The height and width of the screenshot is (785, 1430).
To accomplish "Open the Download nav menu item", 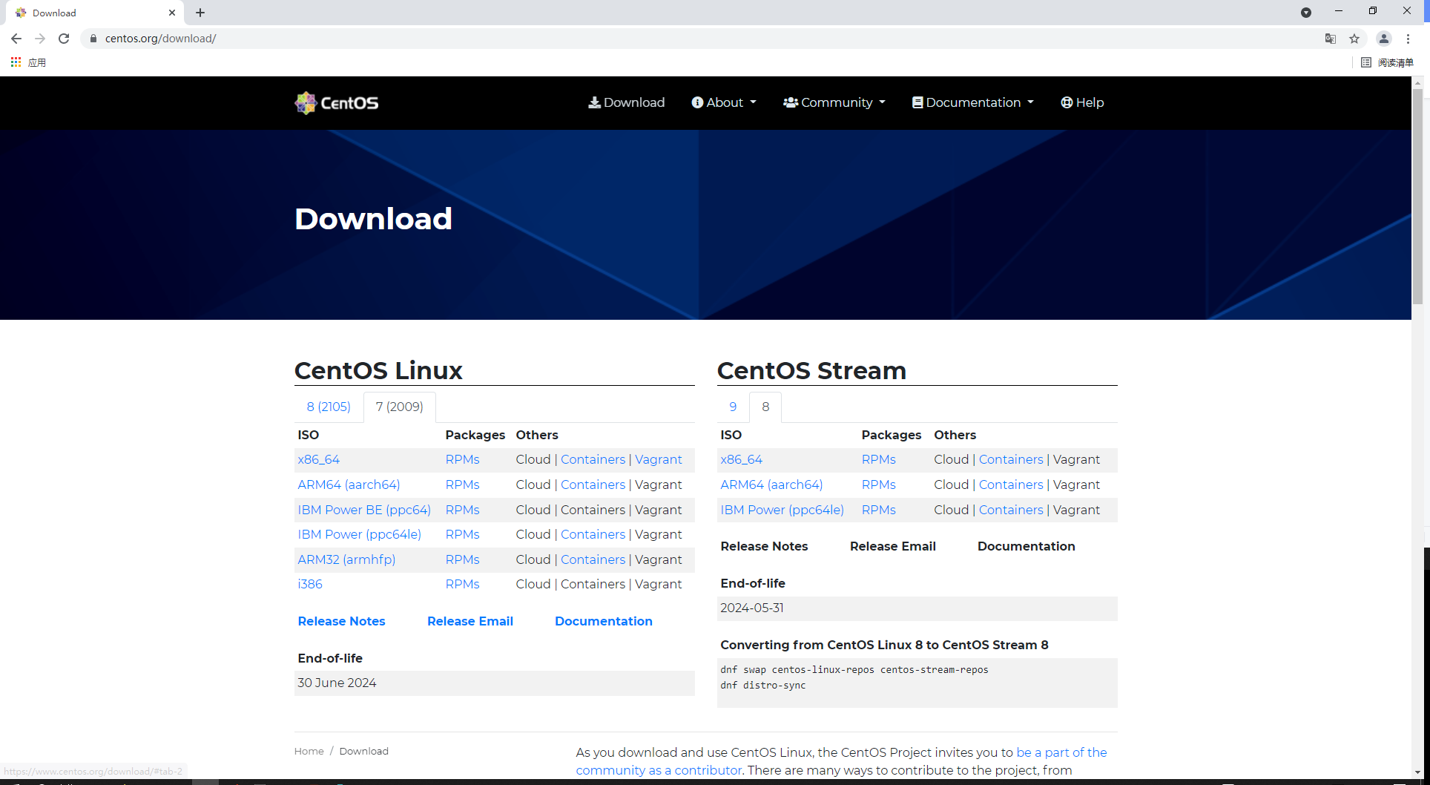I will pyautogui.click(x=627, y=102).
